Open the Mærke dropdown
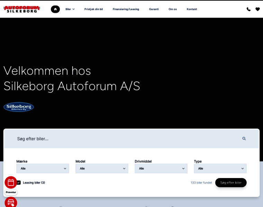This screenshot has width=263, height=207. (43, 168)
